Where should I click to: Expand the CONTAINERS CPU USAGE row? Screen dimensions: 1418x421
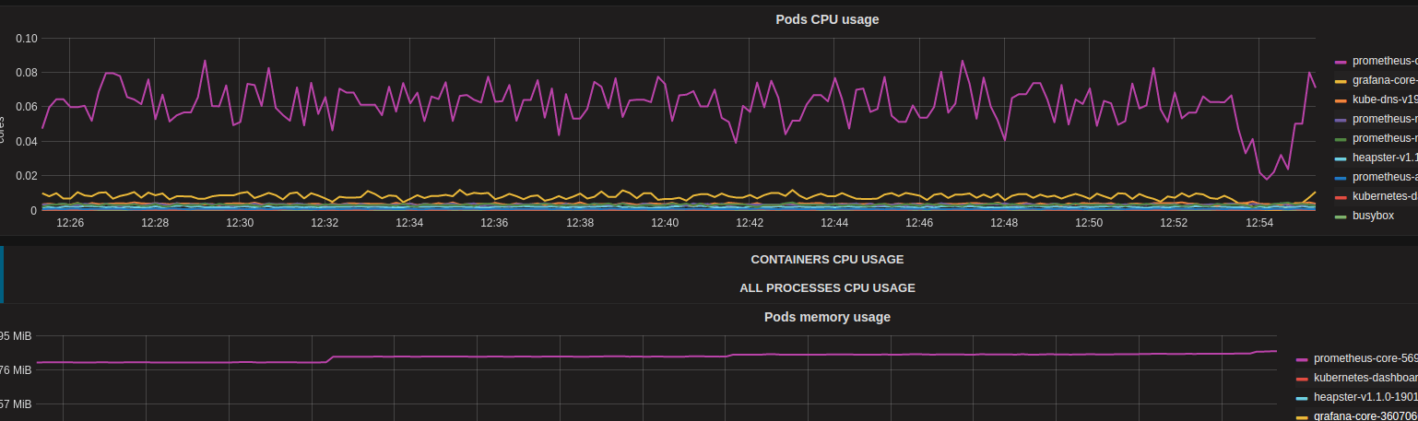827,260
